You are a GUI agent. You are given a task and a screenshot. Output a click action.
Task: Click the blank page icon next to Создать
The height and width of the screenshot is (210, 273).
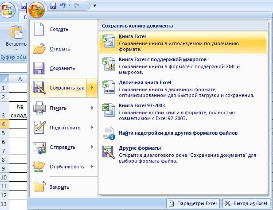(39, 29)
